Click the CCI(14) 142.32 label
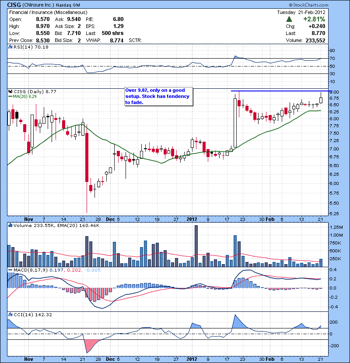 pos(33,314)
